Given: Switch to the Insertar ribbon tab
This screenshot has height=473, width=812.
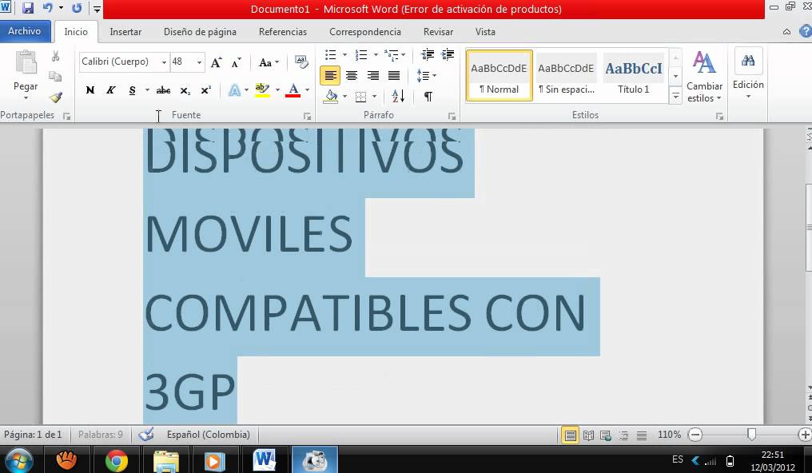Looking at the screenshot, I should point(125,32).
